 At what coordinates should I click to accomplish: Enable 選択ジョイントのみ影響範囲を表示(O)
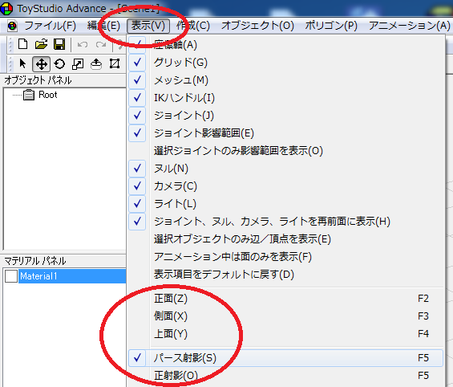[x=285, y=150]
